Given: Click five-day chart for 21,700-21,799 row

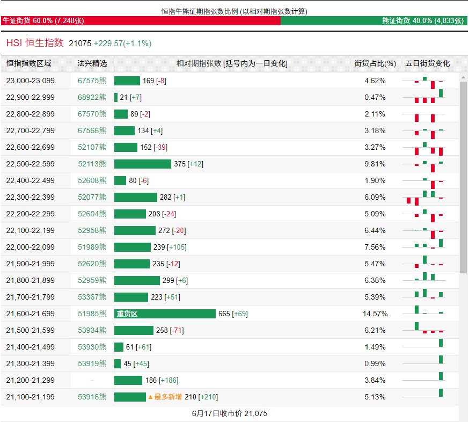Looking at the screenshot, I should [424, 295].
